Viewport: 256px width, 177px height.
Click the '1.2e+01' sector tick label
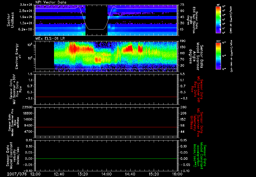[26, 23]
